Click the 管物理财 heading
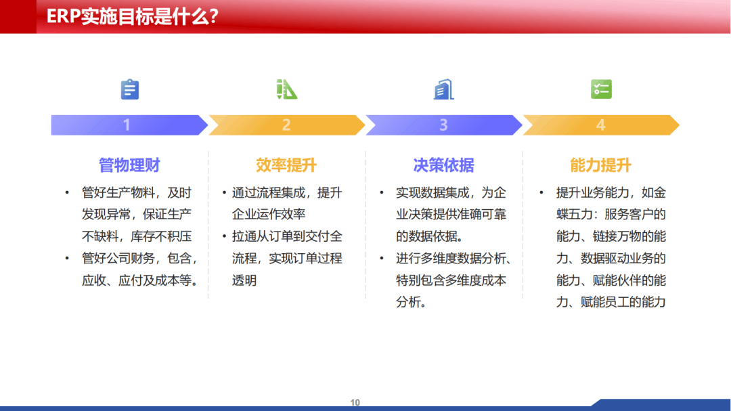The width and height of the screenshot is (731, 411). click(x=129, y=165)
